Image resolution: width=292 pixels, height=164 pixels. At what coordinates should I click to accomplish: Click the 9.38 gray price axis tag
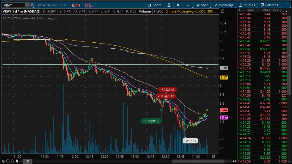tap(224, 68)
